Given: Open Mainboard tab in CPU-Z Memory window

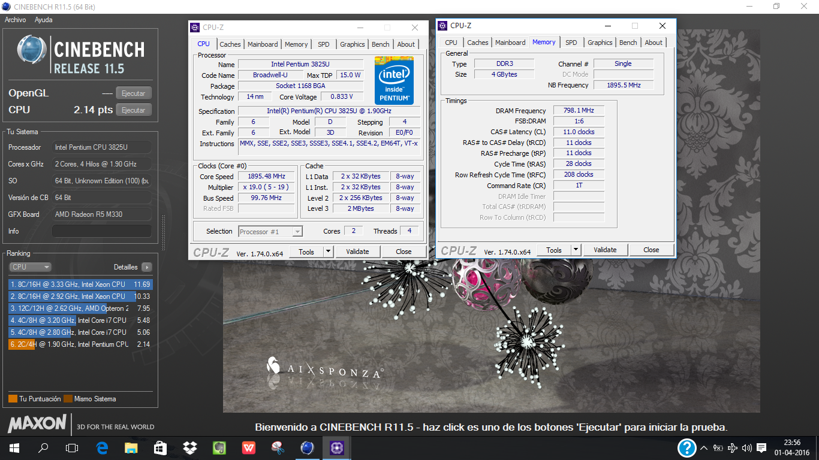Looking at the screenshot, I should click(x=510, y=43).
